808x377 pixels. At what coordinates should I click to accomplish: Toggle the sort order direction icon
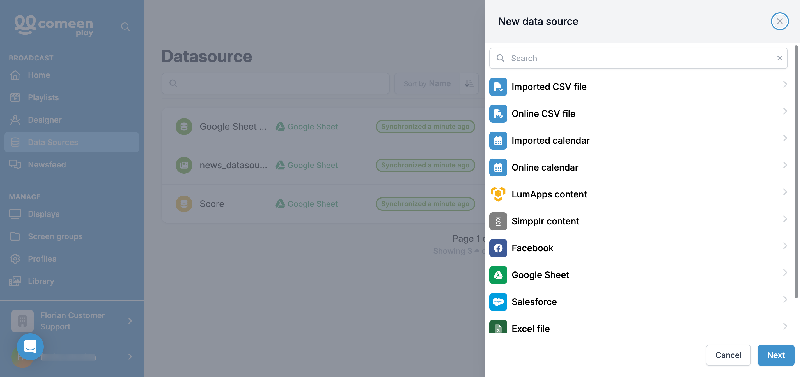pyautogui.click(x=469, y=83)
